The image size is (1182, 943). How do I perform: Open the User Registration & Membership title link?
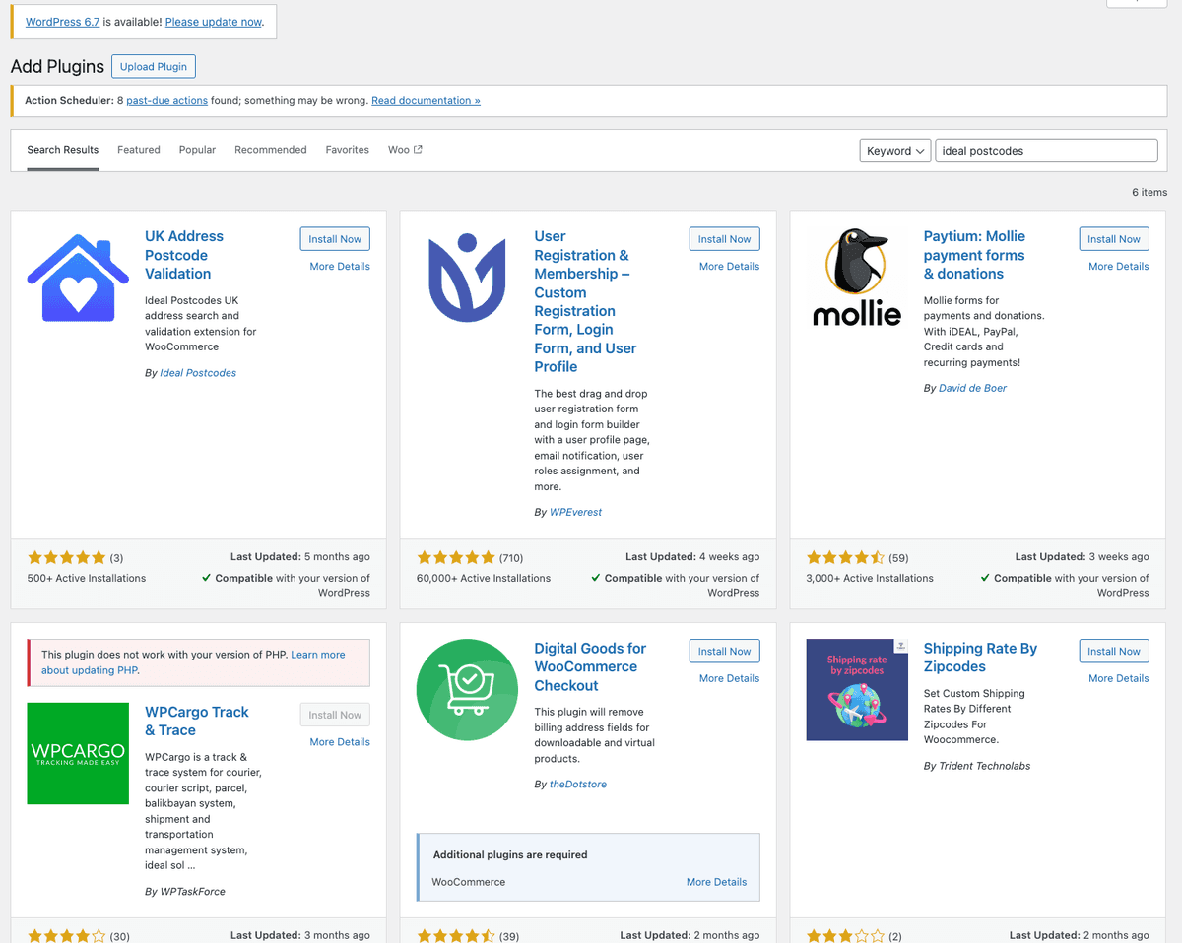585,302
